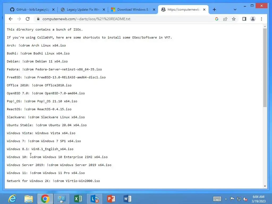Open the touch keyboard icon

(217, 199)
